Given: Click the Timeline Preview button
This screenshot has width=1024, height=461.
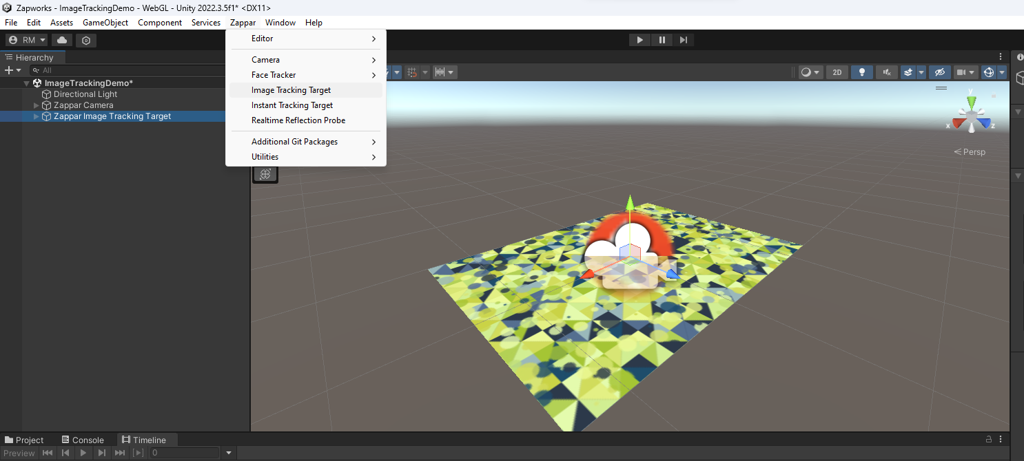Looking at the screenshot, I should pyautogui.click(x=19, y=453).
